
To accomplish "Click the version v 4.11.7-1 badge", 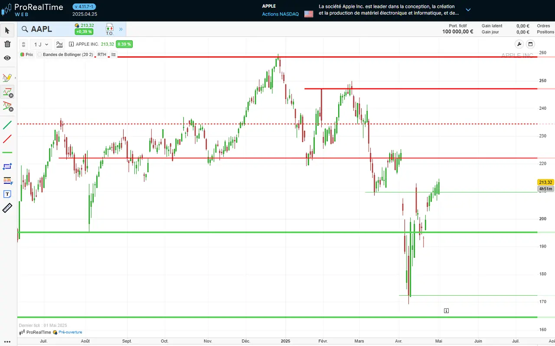I will coord(85,7).
